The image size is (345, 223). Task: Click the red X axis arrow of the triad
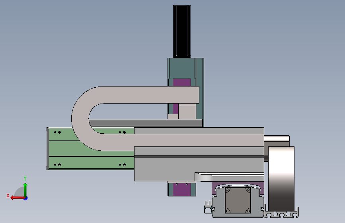click(18, 198)
